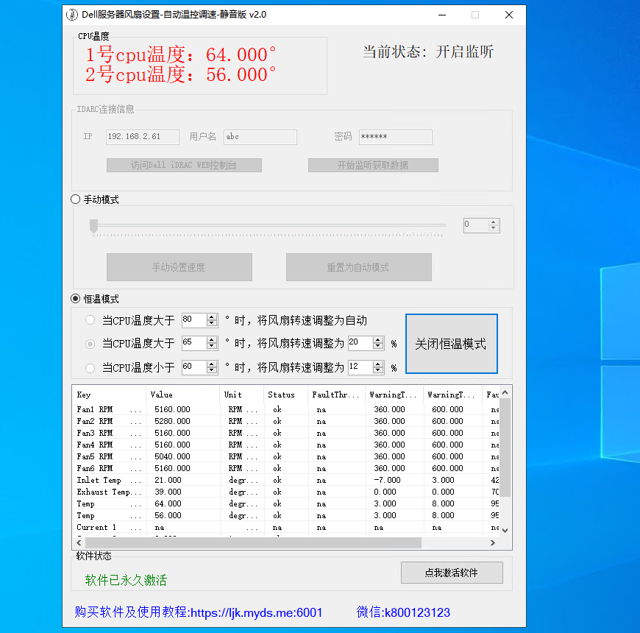Increase the 80 degree threshold spinner
640x633 pixels.
point(212,317)
